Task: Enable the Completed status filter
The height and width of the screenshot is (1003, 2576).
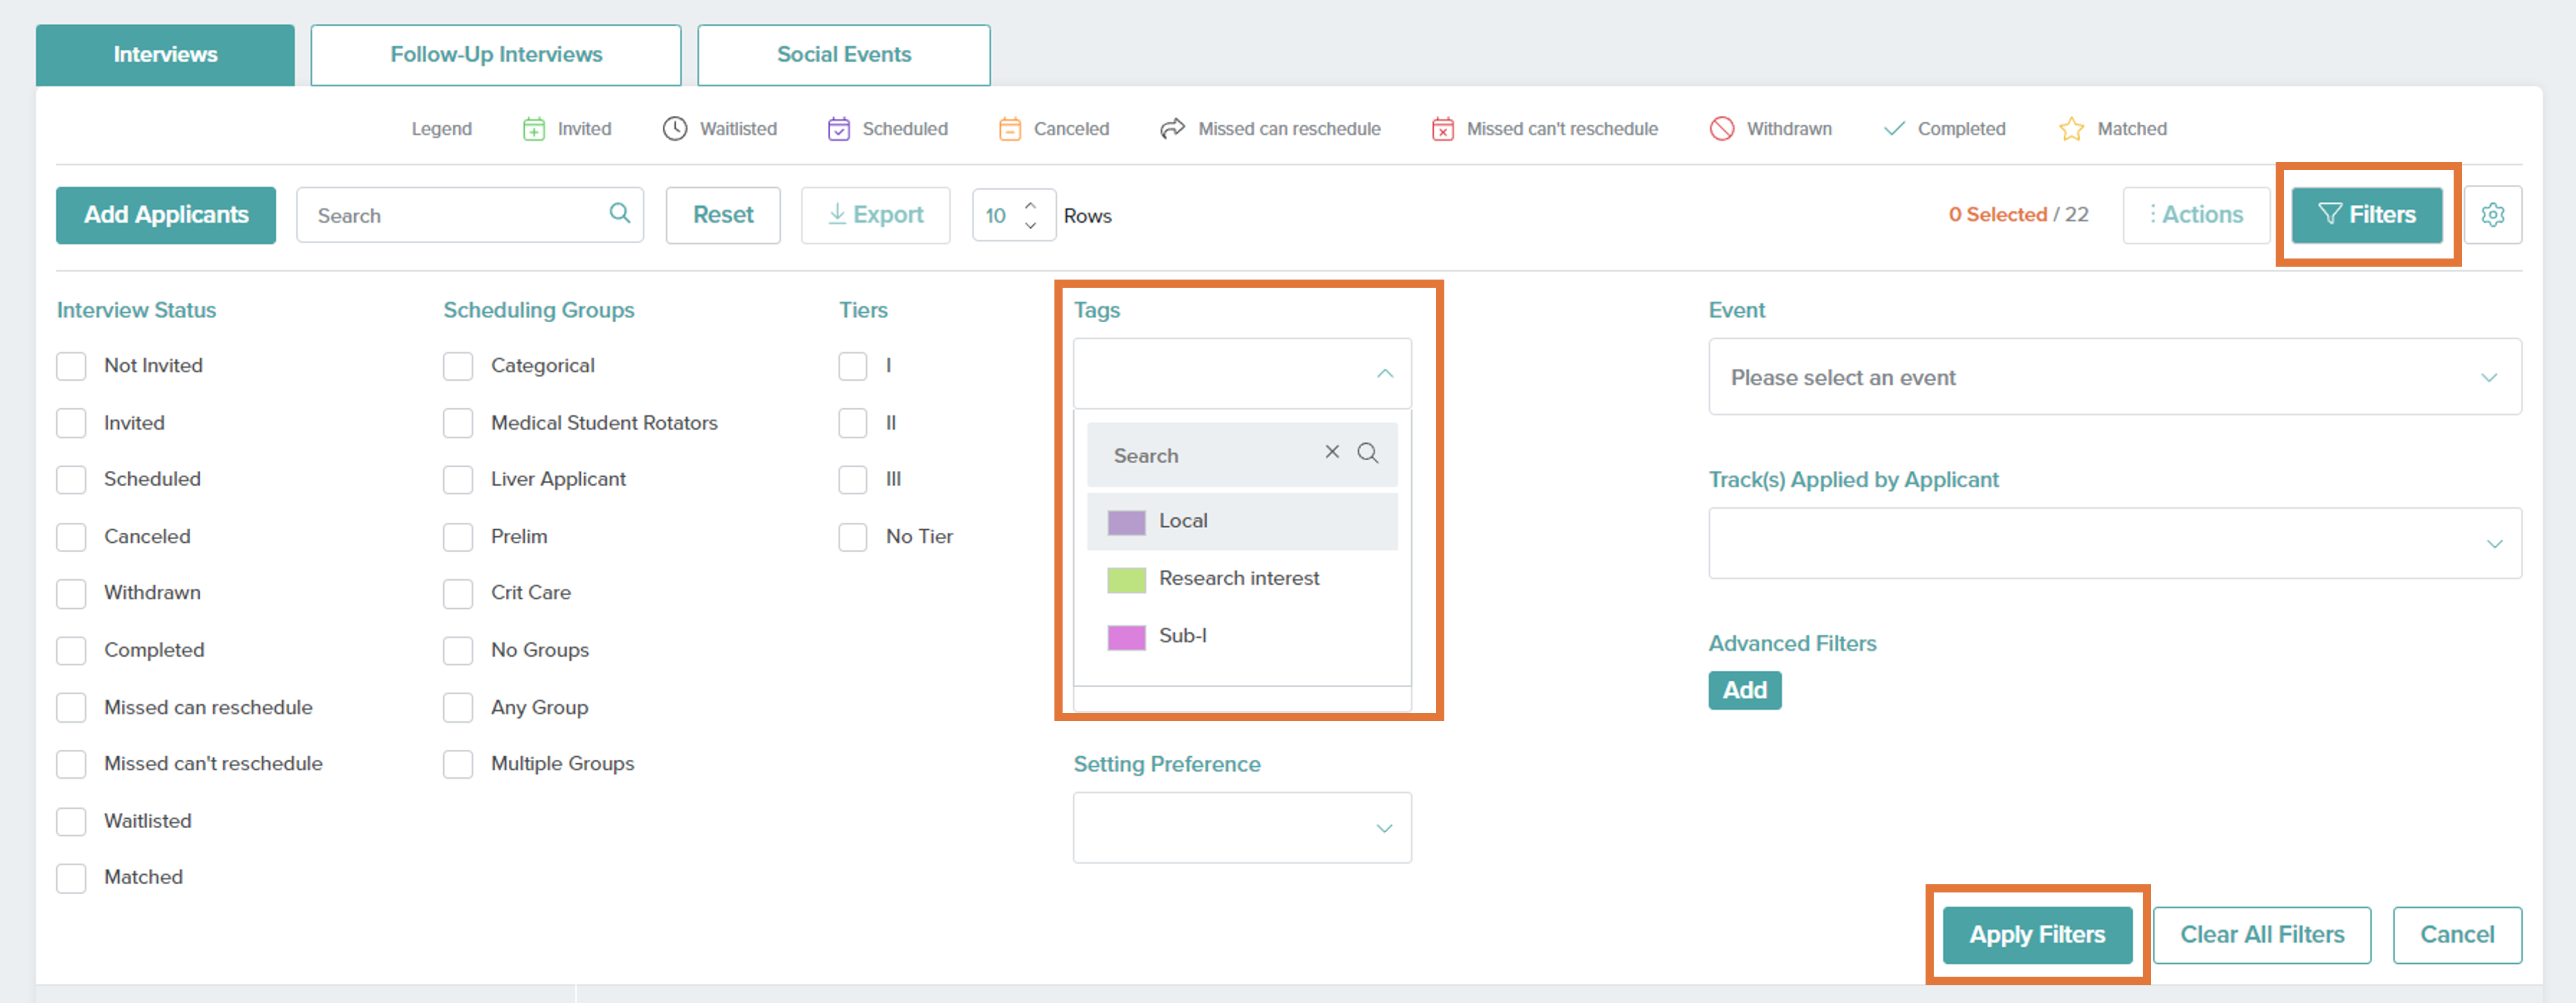Action: coord(71,650)
